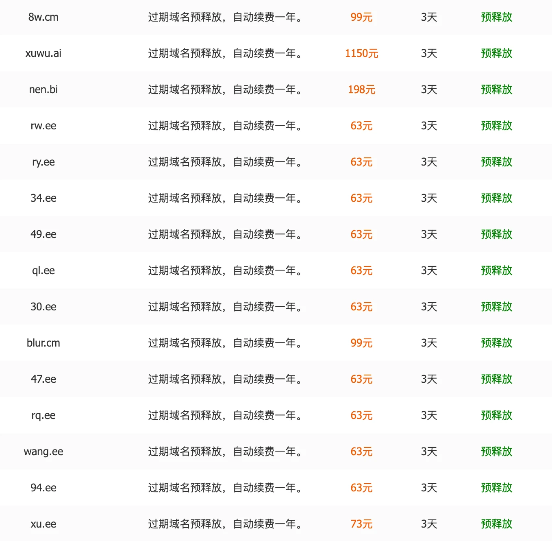552x541 pixels.
Task: Click the 73元 price for xu.ee
Action: coord(361,524)
